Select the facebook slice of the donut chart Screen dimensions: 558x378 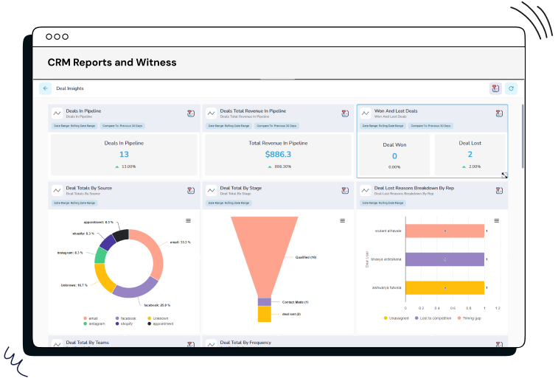click(x=136, y=291)
